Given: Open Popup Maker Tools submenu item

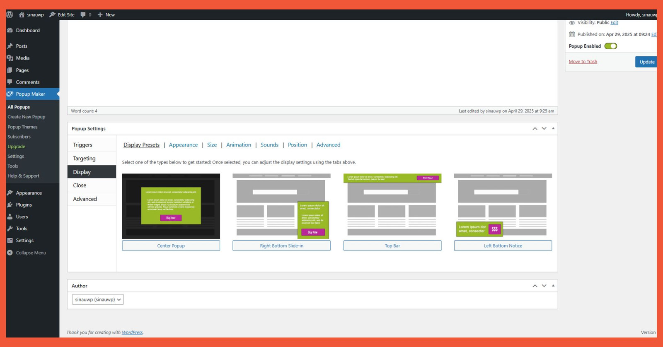Looking at the screenshot, I should click(x=13, y=166).
